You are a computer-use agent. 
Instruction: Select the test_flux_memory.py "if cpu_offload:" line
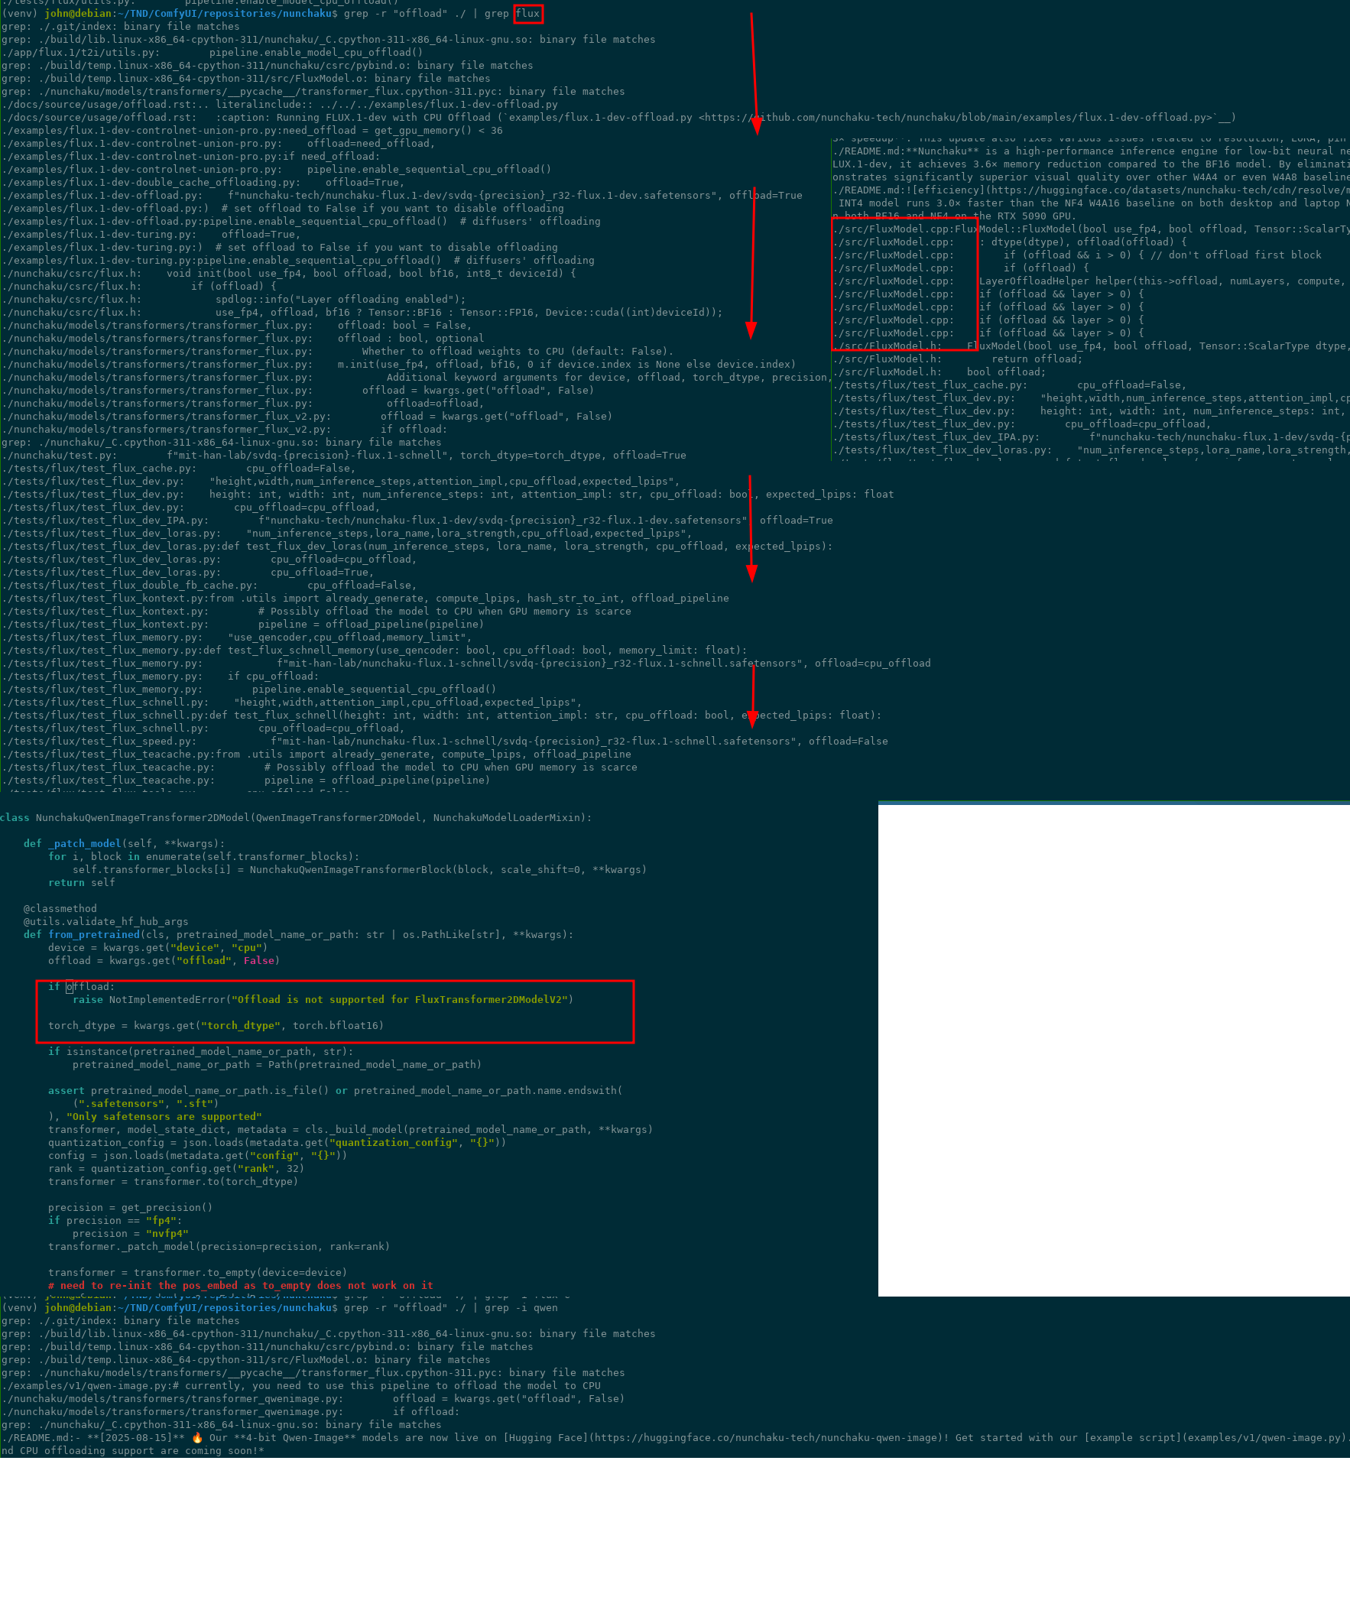[161, 677]
